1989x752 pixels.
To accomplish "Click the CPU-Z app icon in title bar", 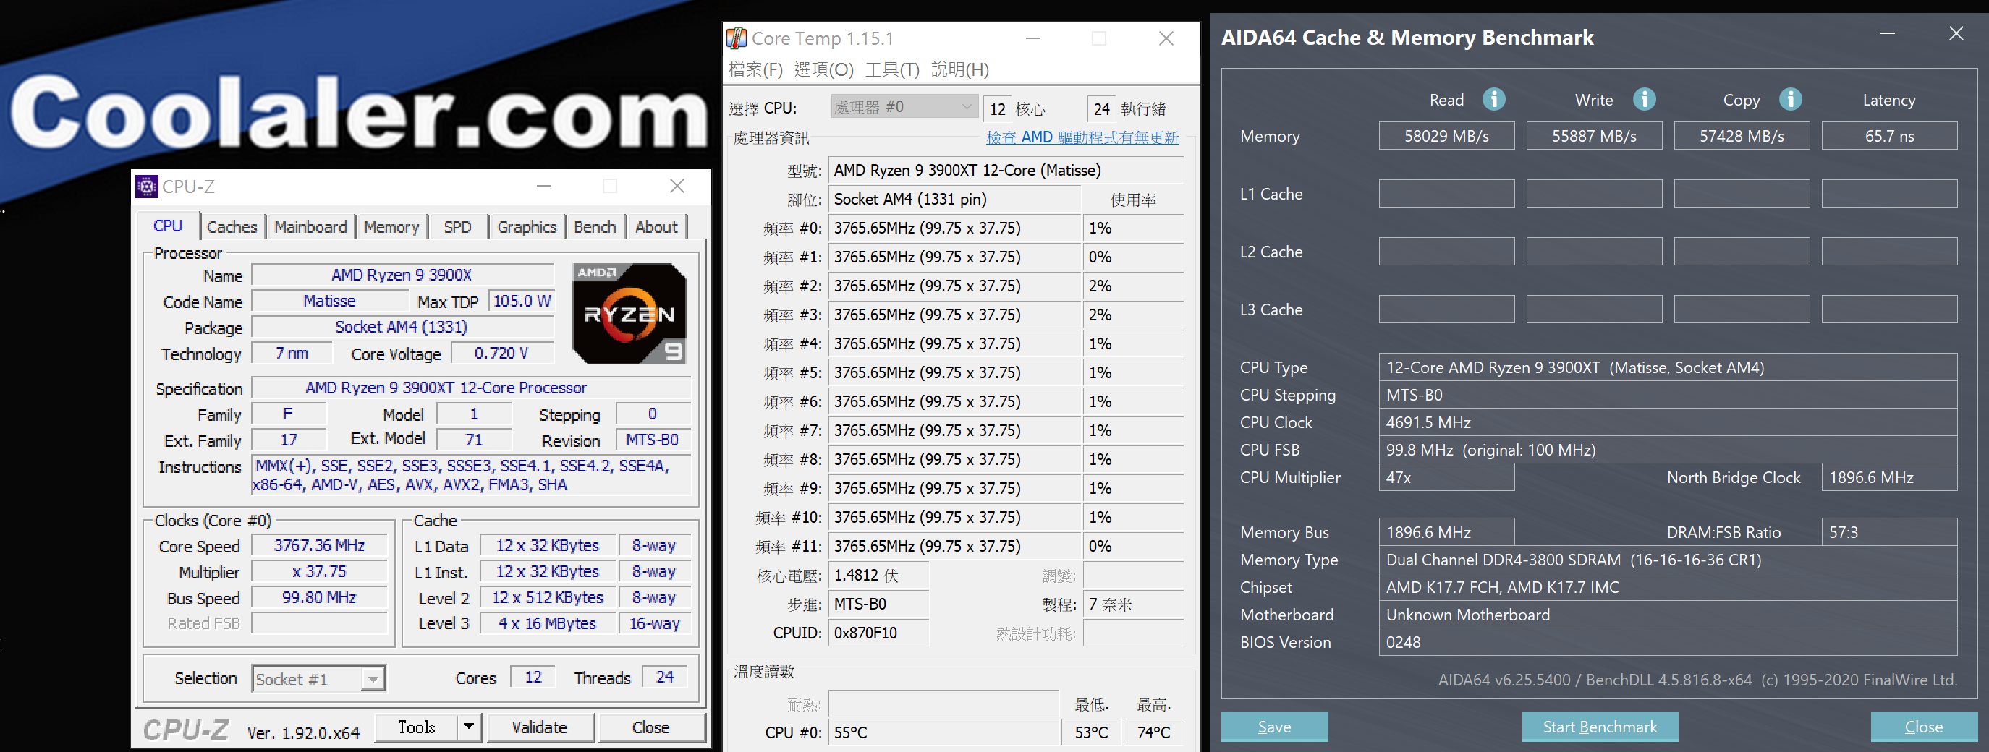I will pyautogui.click(x=147, y=187).
